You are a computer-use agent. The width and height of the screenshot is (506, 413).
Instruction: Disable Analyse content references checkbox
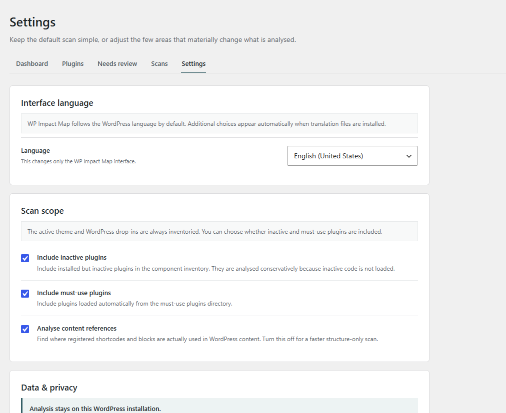(25, 329)
